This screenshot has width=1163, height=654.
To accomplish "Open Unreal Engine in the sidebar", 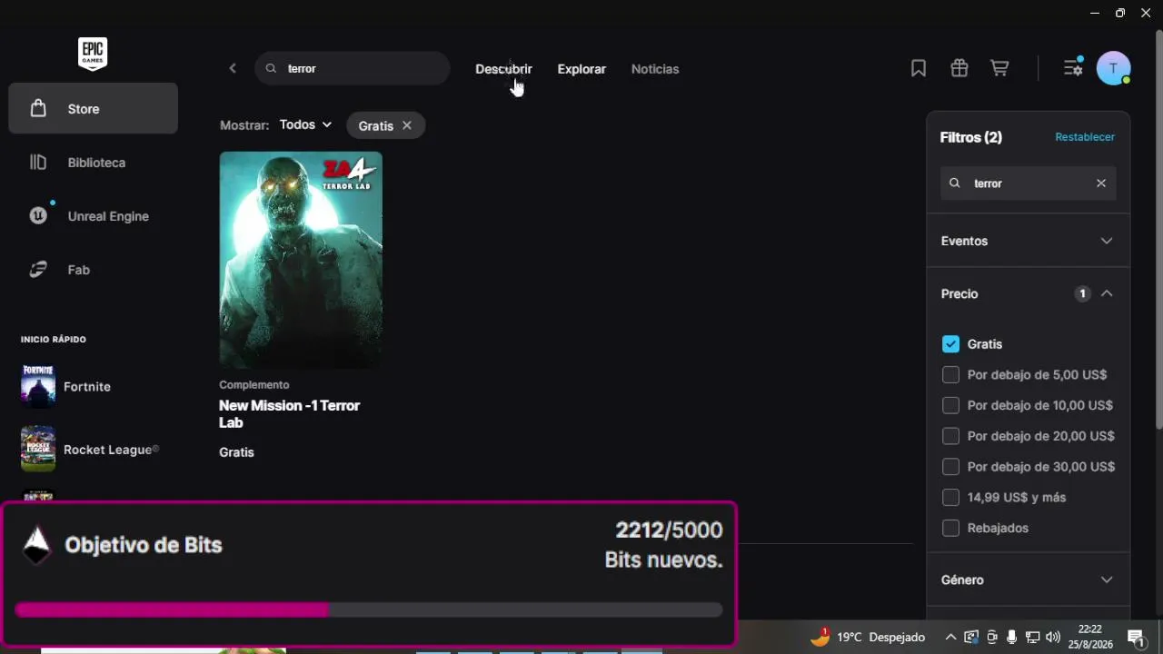I will tap(94, 216).
